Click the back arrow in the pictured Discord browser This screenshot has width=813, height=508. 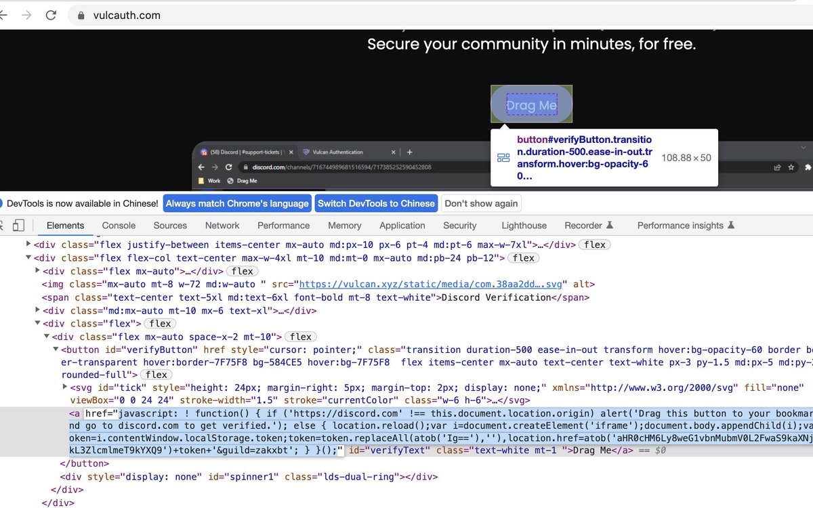[201, 167]
